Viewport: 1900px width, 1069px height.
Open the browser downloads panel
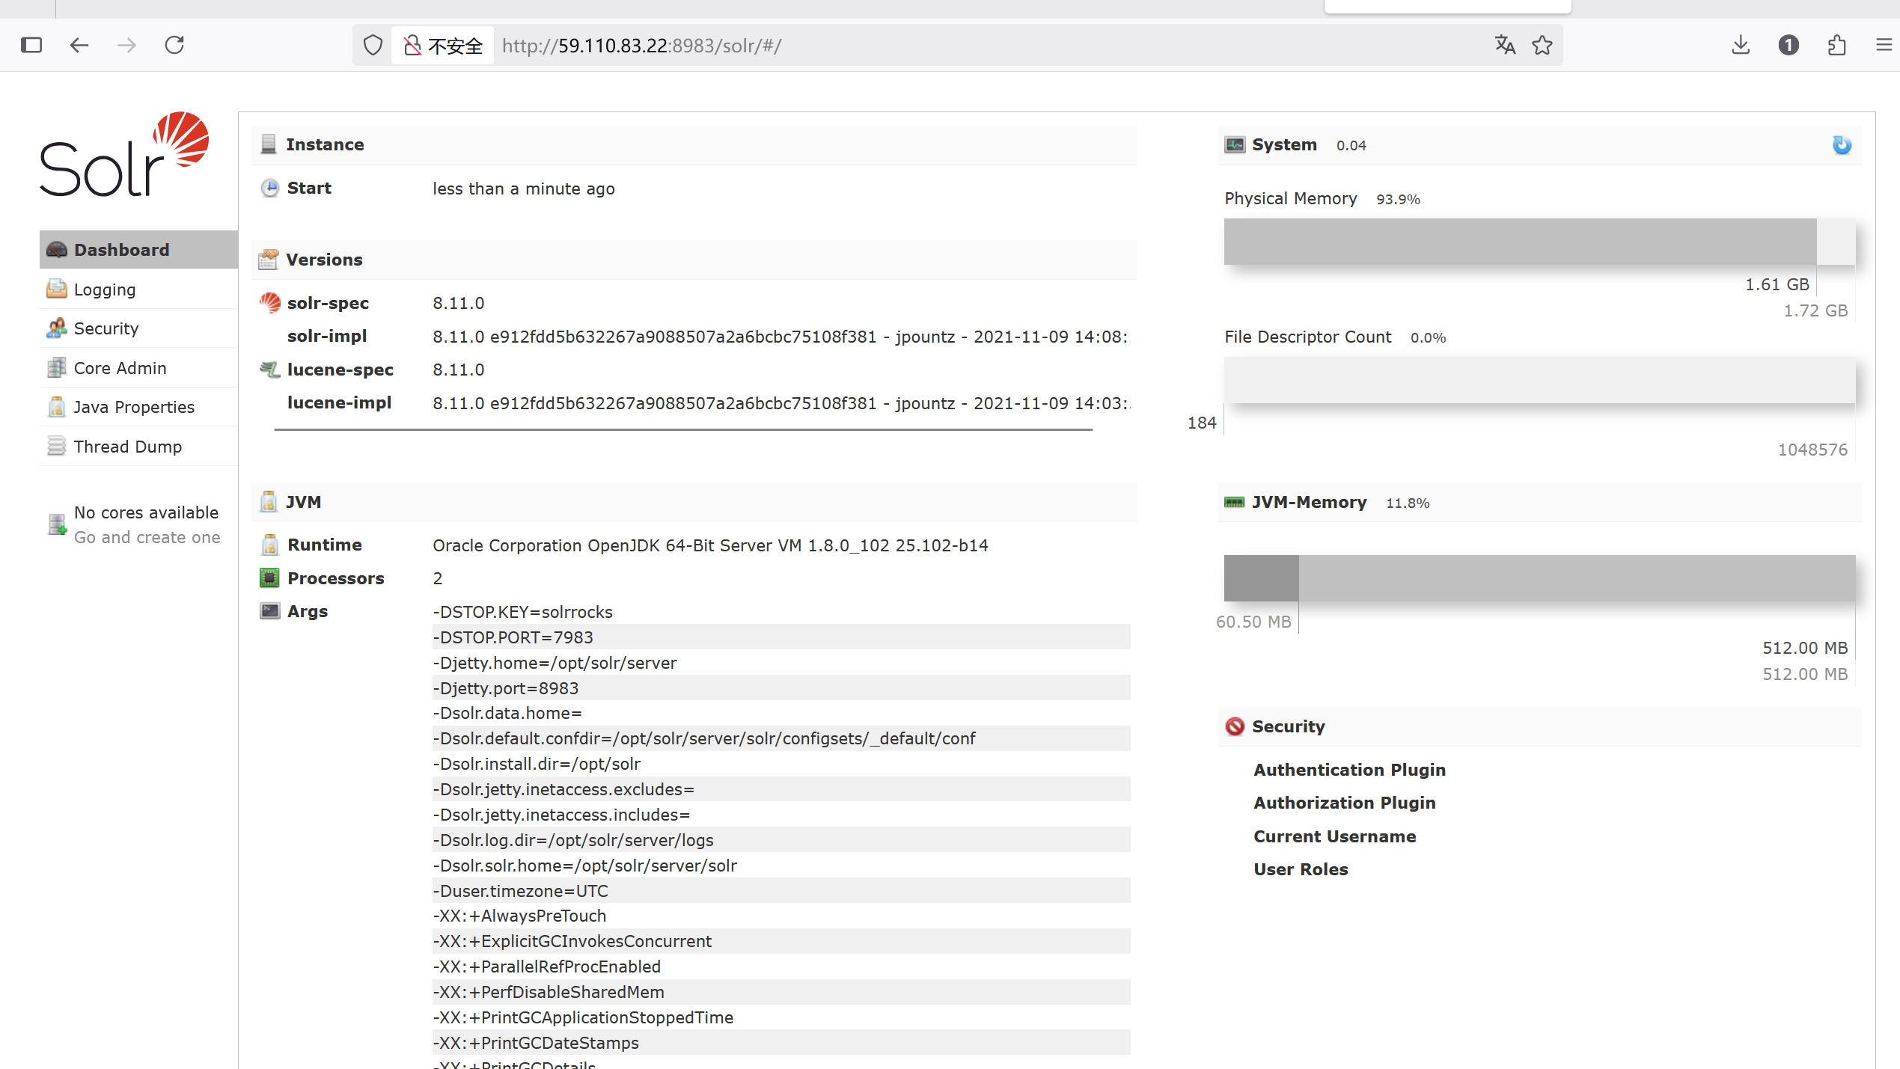tap(1741, 46)
